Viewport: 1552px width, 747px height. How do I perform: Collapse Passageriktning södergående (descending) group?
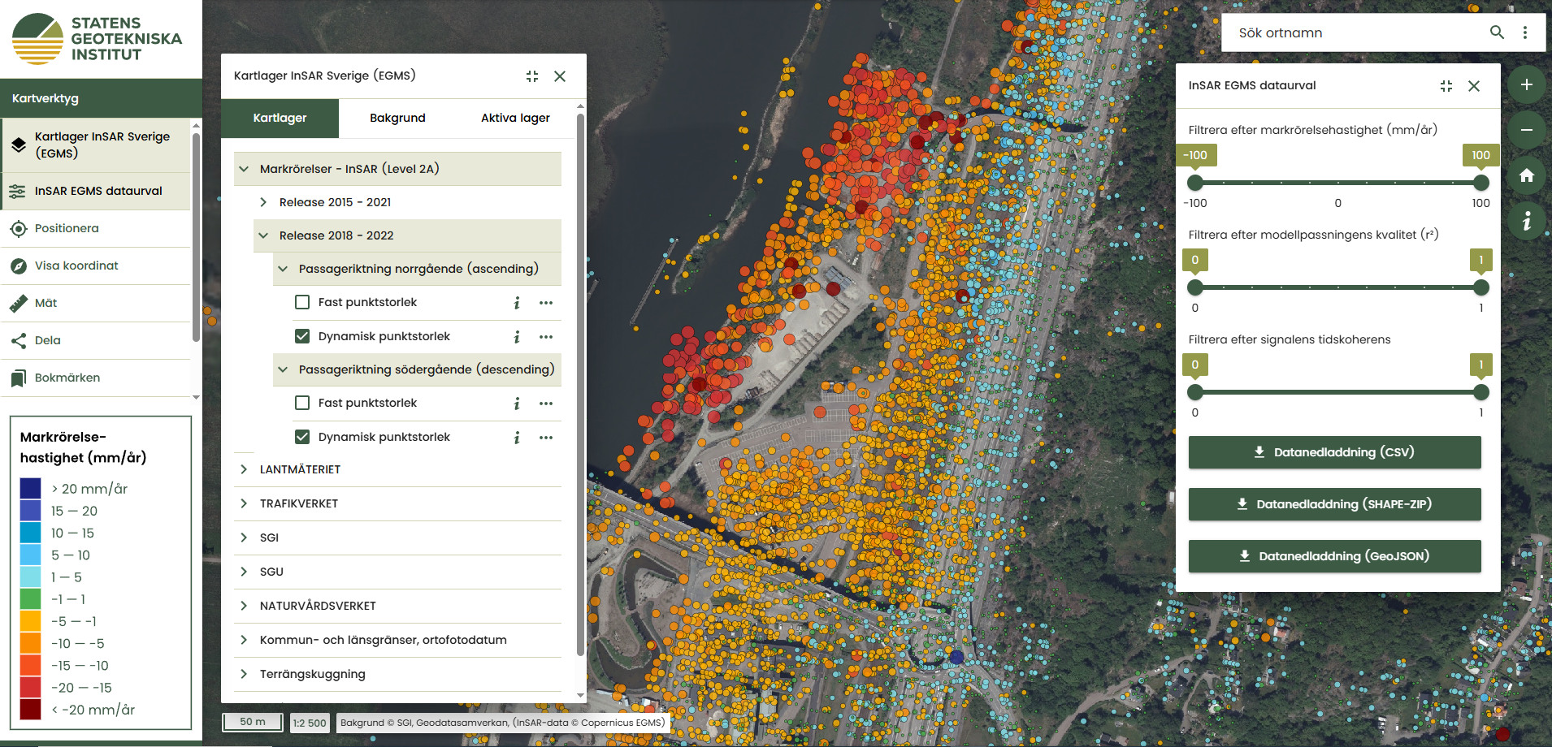click(x=283, y=369)
